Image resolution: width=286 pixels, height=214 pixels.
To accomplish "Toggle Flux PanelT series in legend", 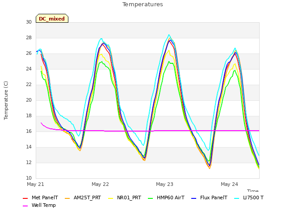I will [x=214, y=198].
